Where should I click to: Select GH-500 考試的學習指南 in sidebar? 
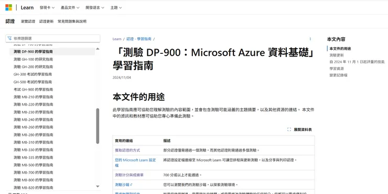pos(33,82)
